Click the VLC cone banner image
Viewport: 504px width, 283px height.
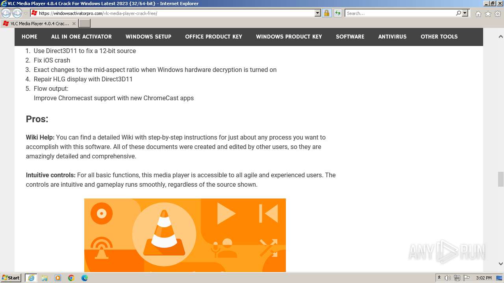click(185, 235)
